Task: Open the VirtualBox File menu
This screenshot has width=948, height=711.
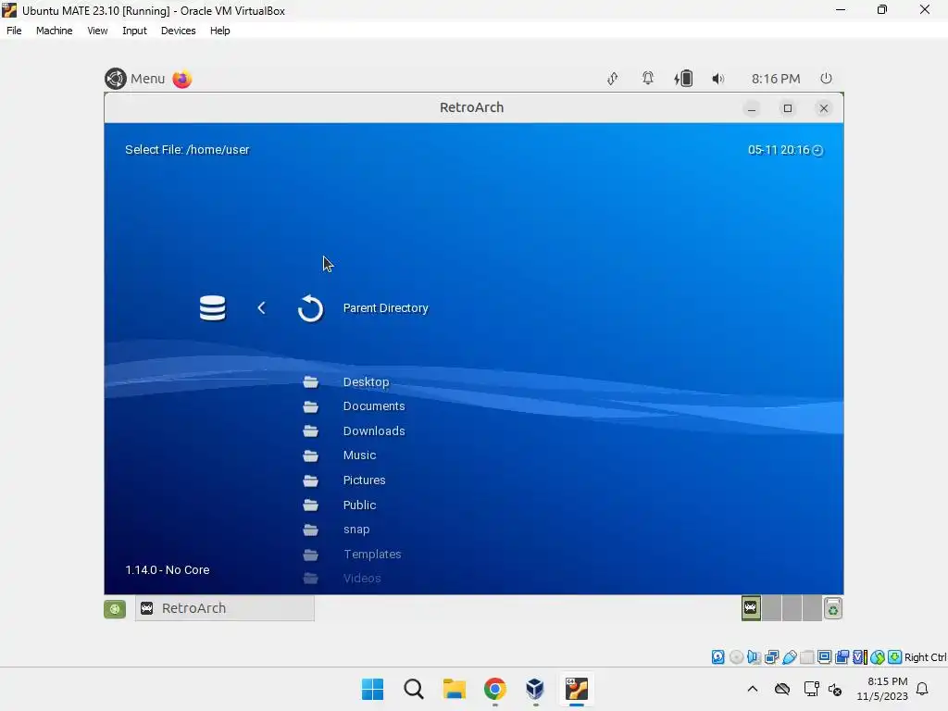Action: [x=14, y=31]
